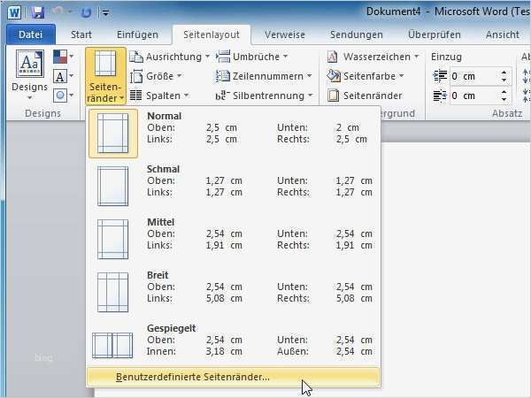Click the Breit margins thumbnail
531x398 pixels.
(x=112, y=292)
